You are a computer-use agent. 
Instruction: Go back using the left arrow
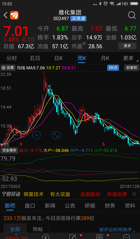click(x=6, y=15)
